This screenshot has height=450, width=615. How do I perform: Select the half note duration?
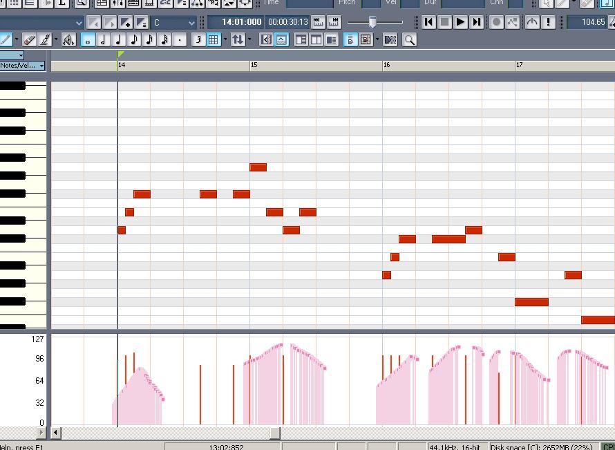(x=103, y=39)
